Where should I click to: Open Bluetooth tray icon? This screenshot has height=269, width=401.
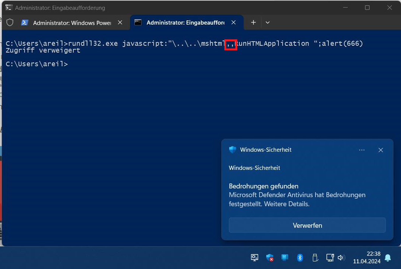(300, 258)
